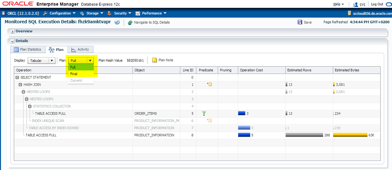Click Estimated Bytes bar showing 63K

pos(350,135)
